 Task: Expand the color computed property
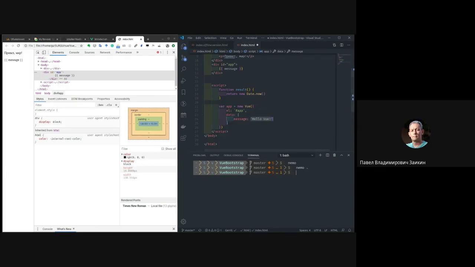(x=122, y=154)
